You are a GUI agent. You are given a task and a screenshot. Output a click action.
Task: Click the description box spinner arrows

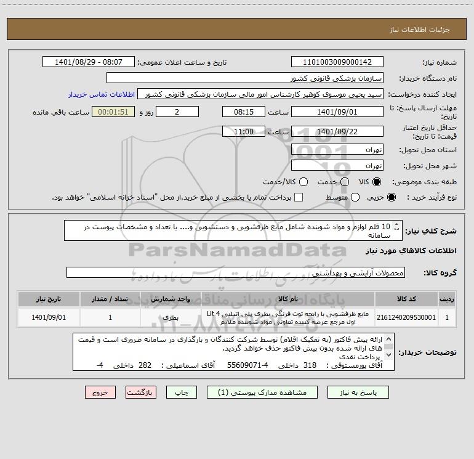point(396,227)
